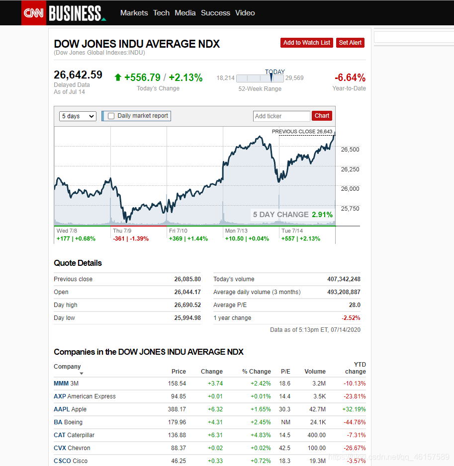Image resolution: width=454 pixels, height=466 pixels.
Task: Click the green up arrow beside +556.79
Action: tap(118, 78)
